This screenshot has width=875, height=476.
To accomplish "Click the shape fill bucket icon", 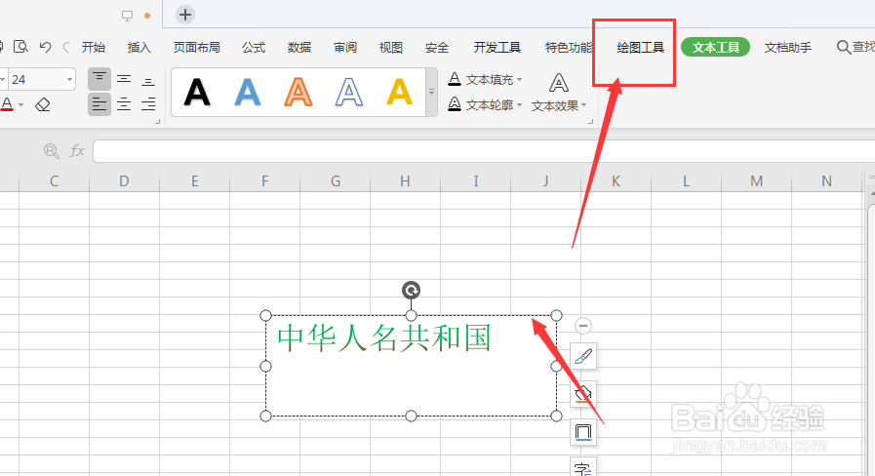I will pyautogui.click(x=583, y=394).
